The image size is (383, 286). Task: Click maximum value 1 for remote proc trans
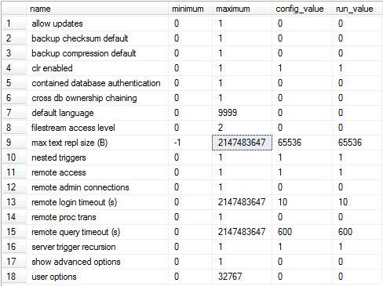coord(242,217)
